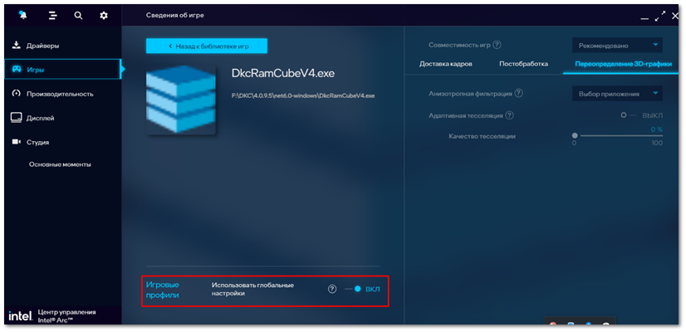Image resolution: width=686 pixels, height=332 pixels.
Task: Expand the Рекомендовано compatibility dropdown
Action: [x=617, y=45]
